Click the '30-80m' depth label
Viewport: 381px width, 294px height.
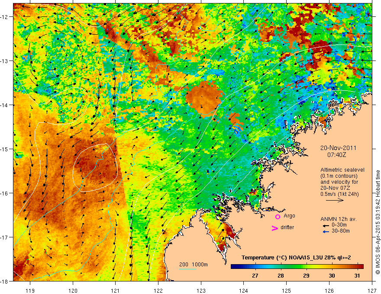[x=341, y=231]
